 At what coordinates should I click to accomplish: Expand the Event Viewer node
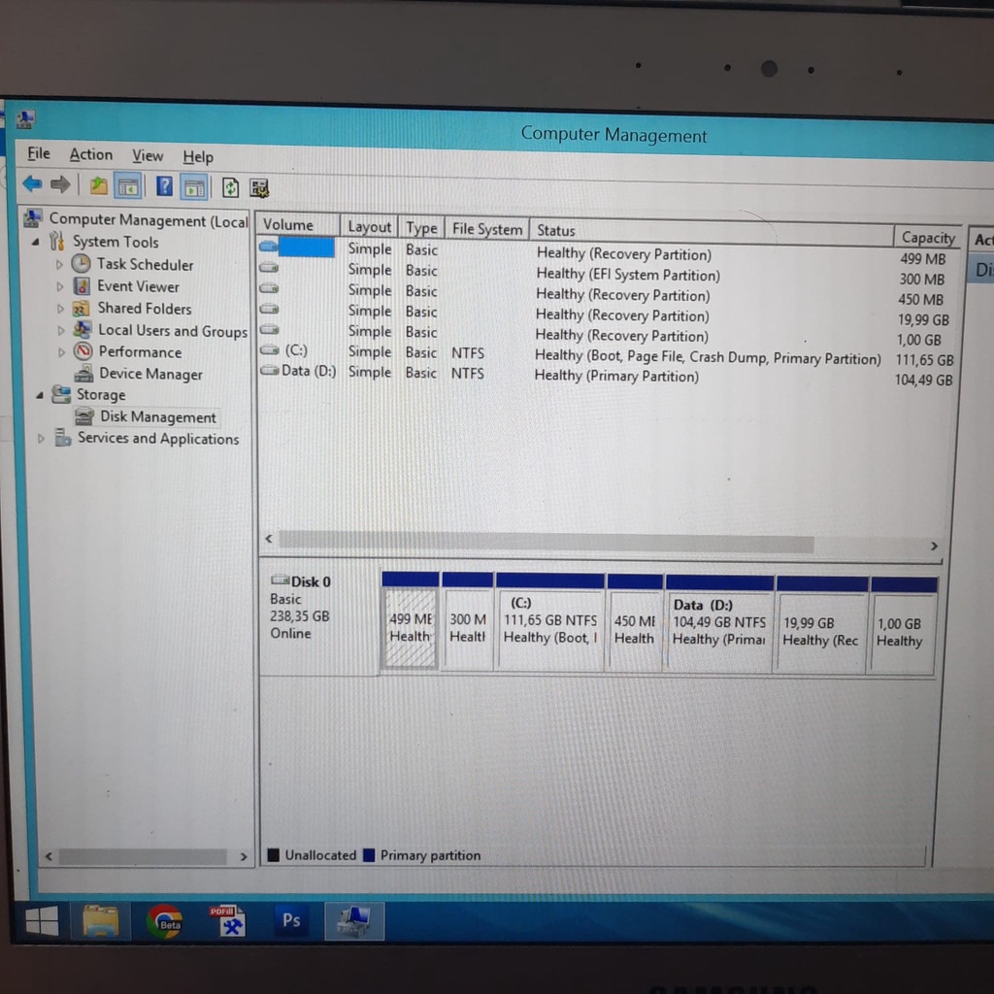[x=60, y=286]
